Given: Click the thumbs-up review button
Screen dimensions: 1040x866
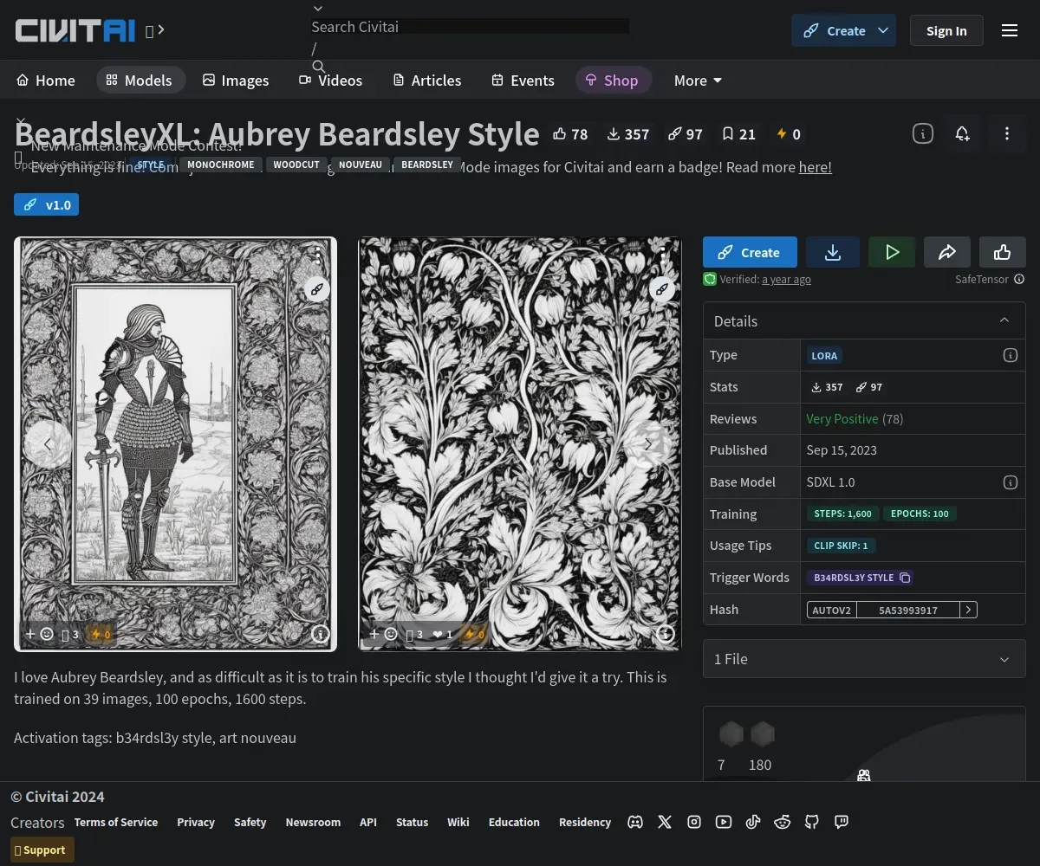Looking at the screenshot, I should pos(1003,252).
